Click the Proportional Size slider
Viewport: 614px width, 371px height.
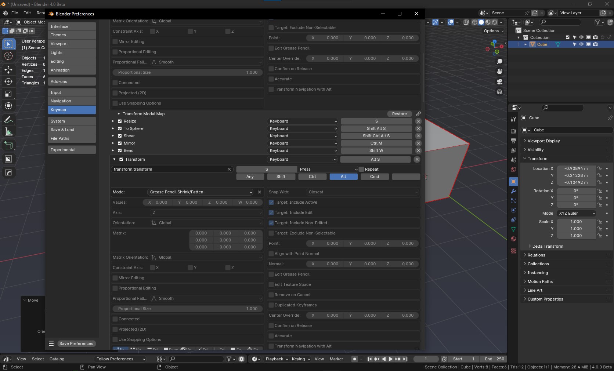coord(187,309)
